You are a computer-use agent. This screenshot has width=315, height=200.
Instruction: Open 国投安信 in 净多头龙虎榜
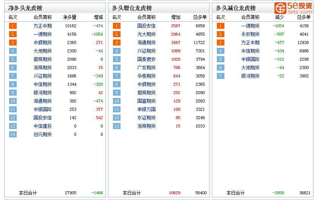(x=42, y=118)
